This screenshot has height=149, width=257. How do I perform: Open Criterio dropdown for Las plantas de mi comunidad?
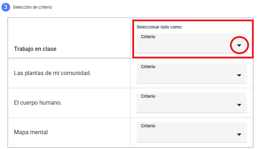click(192, 73)
